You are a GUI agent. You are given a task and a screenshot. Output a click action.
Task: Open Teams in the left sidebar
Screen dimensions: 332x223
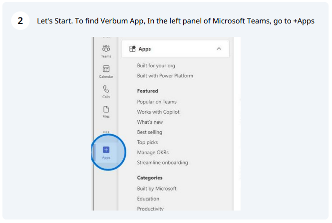coord(106,51)
